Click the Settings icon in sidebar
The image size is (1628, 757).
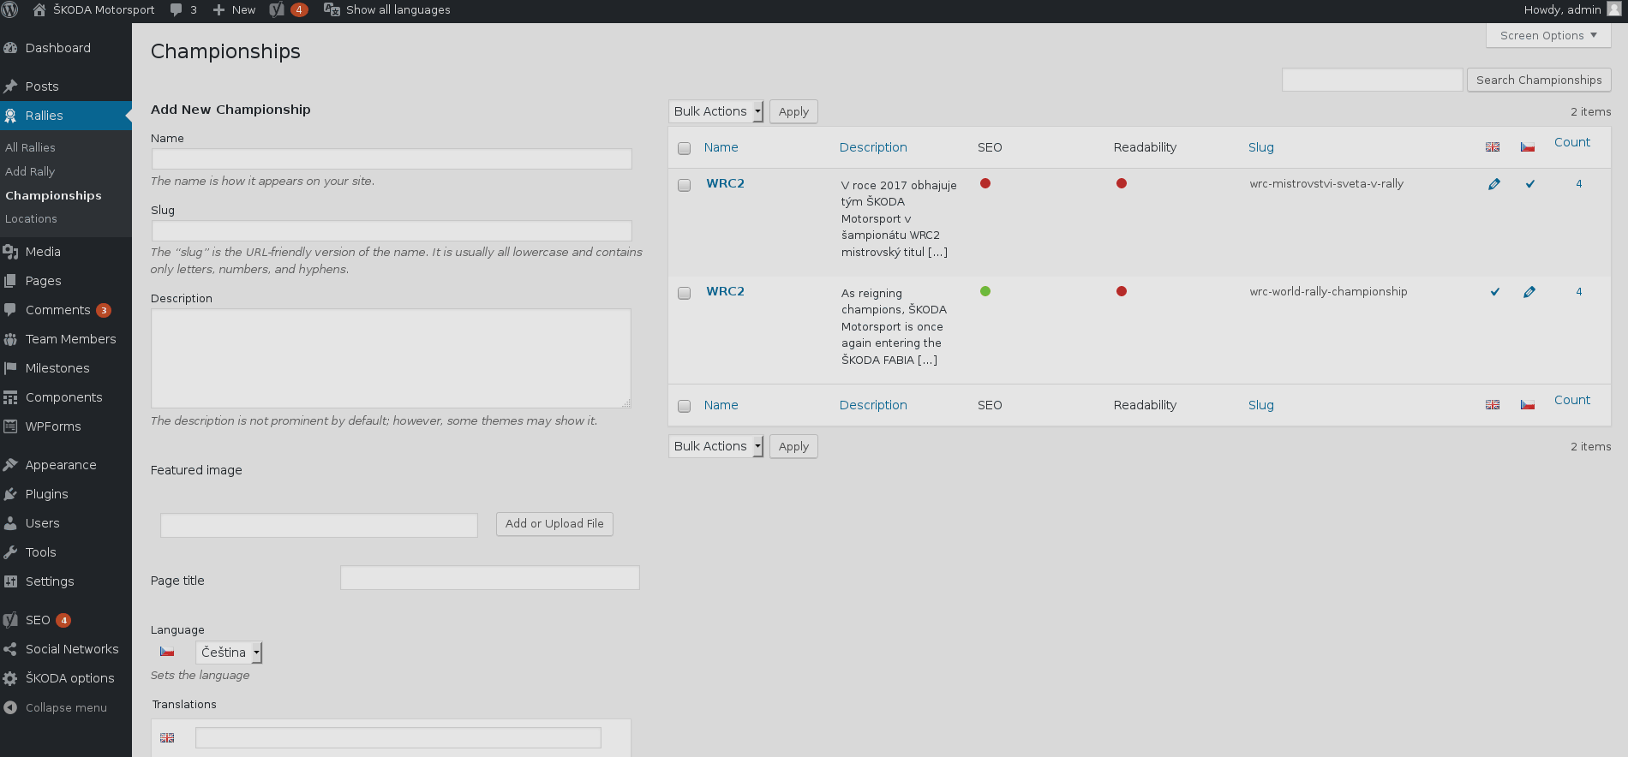pos(10,581)
